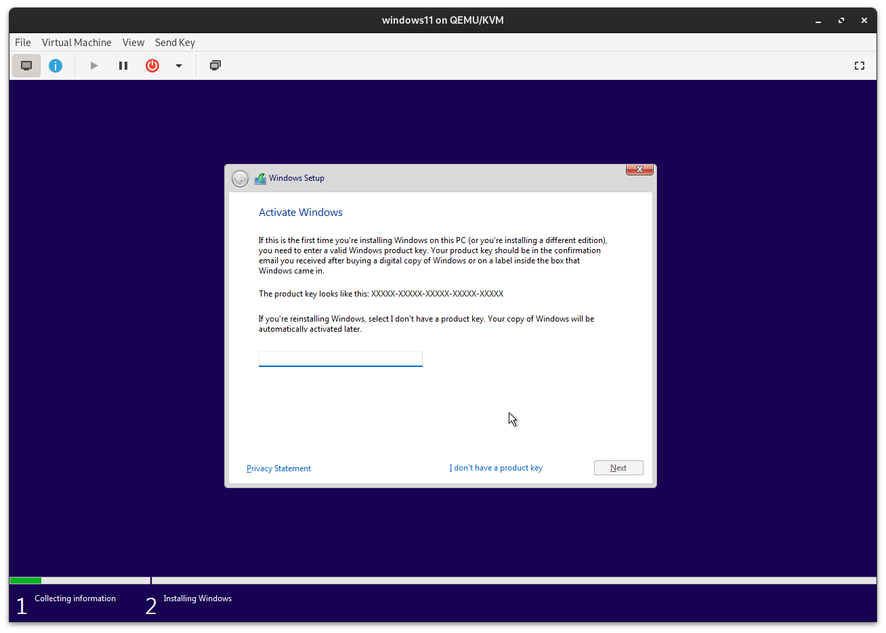The height and width of the screenshot is (633, 886).
Task: Open the Privacy Statement link
Action: pos(278,468)
